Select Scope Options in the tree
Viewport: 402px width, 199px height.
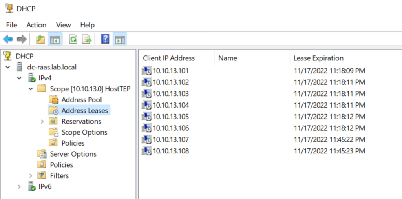click(x=84, y=132)
